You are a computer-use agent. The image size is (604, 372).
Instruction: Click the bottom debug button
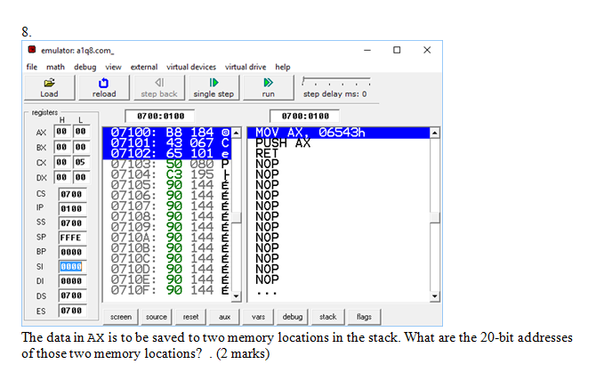tap(293, 317)
